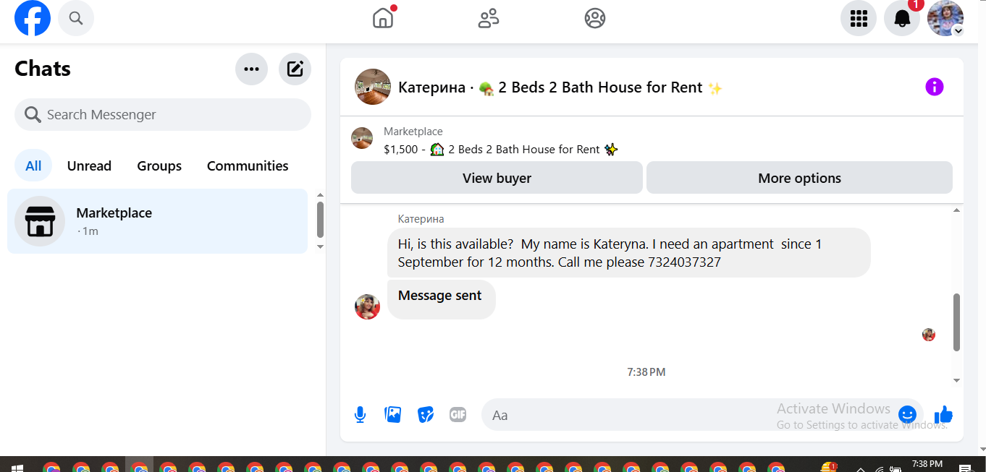Open the nine-dot Menu grid
Viewport: 986px width, 472px height.
point(859,18)
